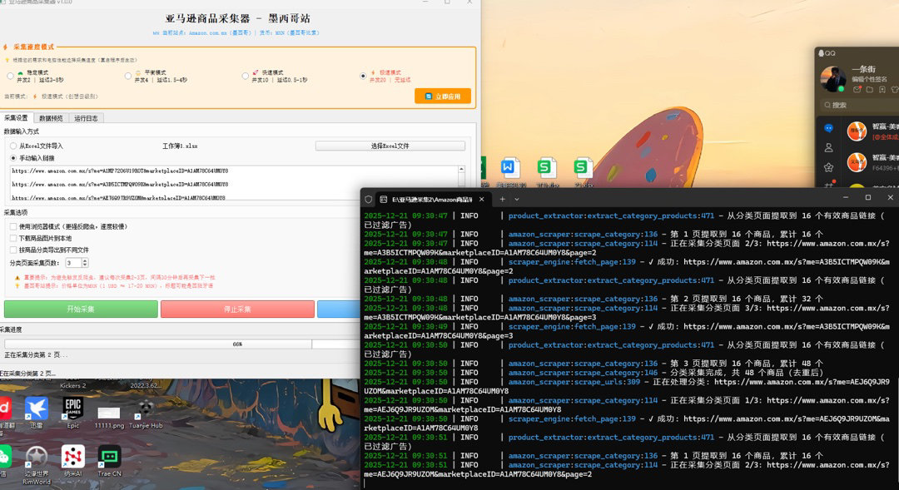Open QQ mail envelope icon under profile

857,90
